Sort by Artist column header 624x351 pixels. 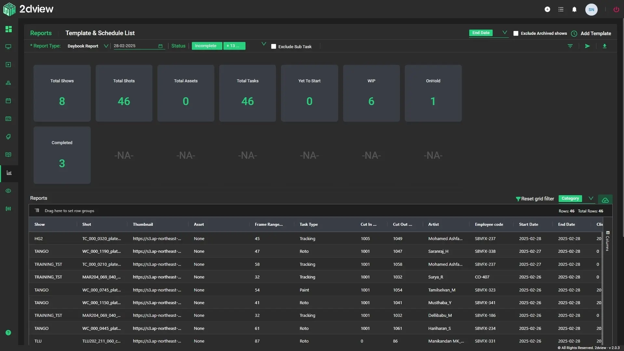pos(433,224)
